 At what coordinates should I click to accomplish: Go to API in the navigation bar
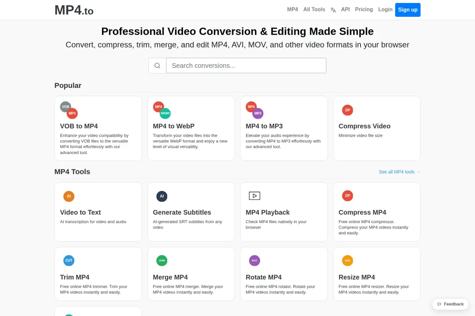click(x=345, y=9)
